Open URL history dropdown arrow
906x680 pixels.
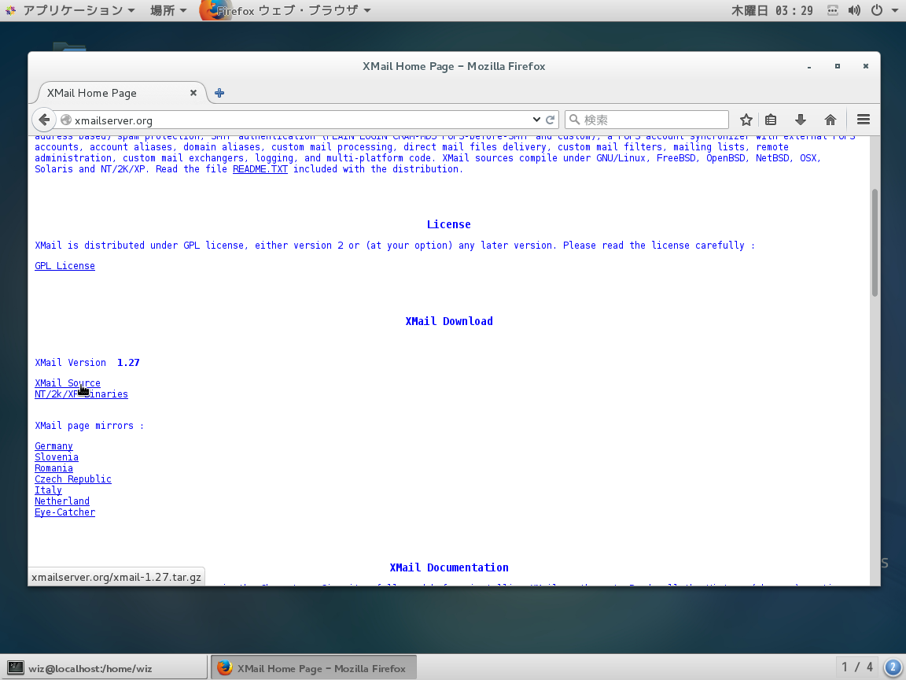coord(536,120)
